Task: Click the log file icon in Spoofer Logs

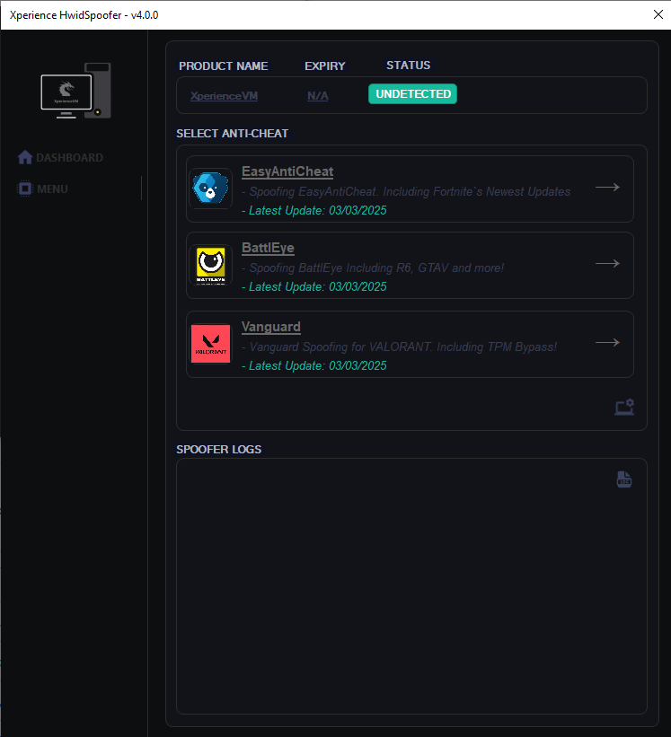Action: point(624,479)
